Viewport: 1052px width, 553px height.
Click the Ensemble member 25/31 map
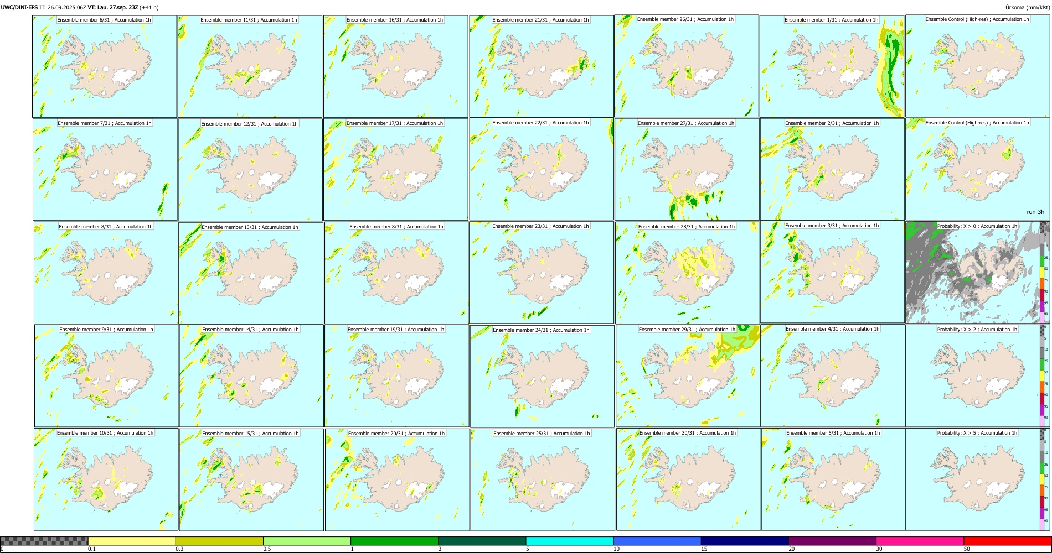pos(543,479)
